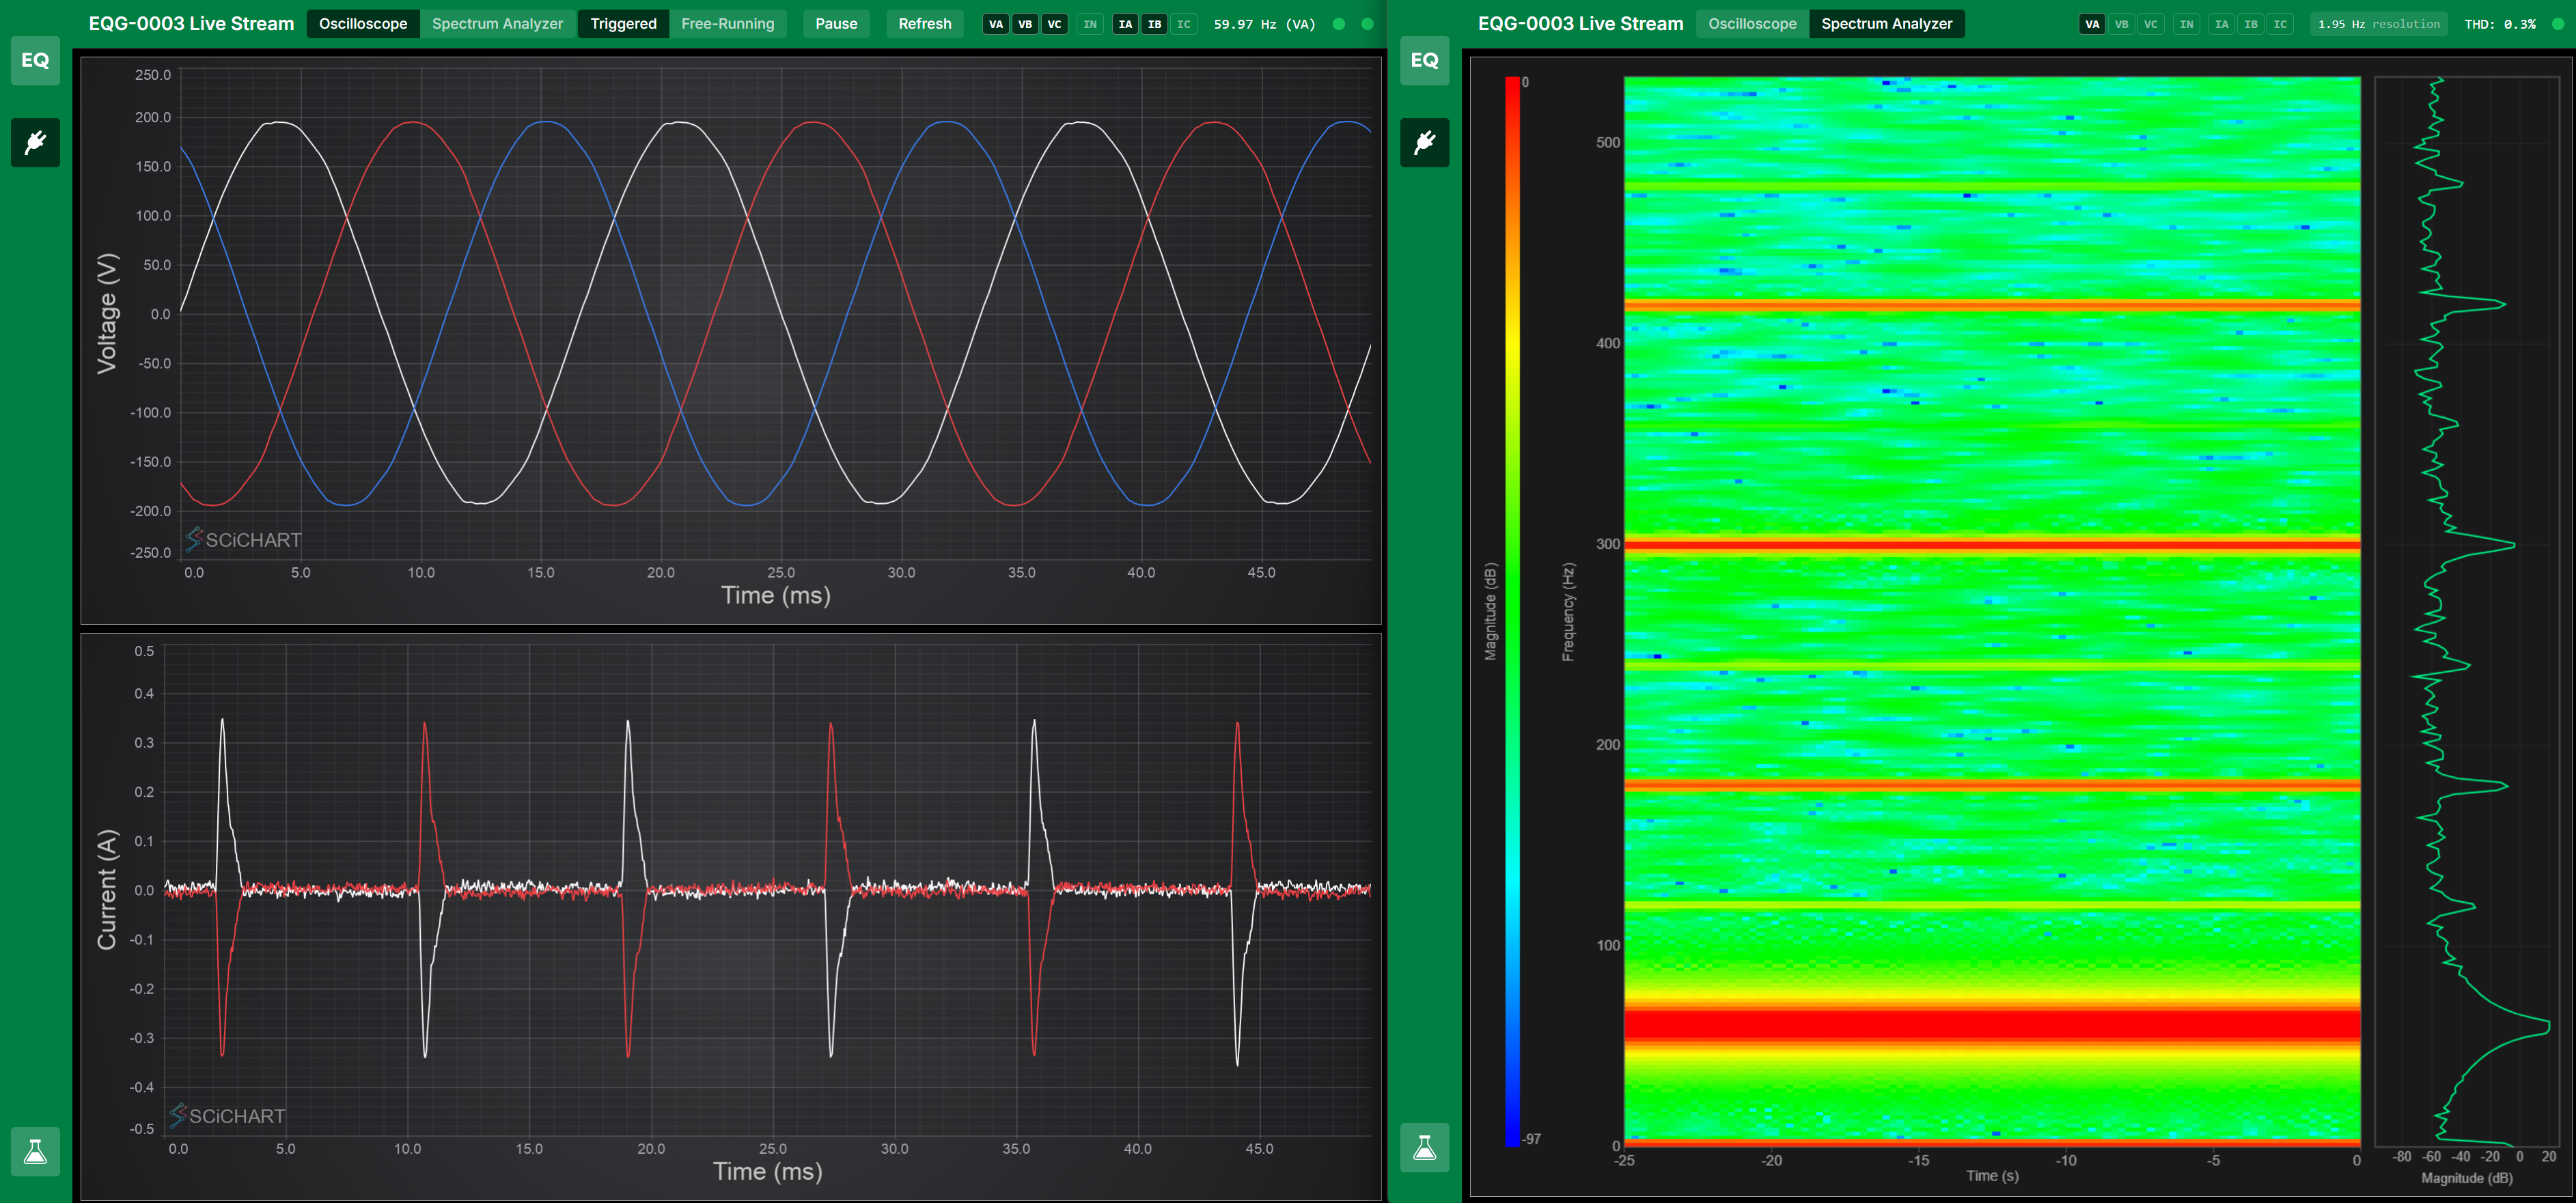Viewport: 2576px width, 1203px height.
Task: Click the 59.97 Hz (VA) frequency readout
Action: [1264, 24]
